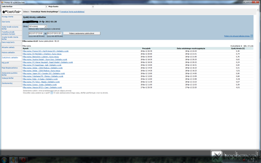
Task: Switch to the taskbar app next to Start
Action: 14,160
